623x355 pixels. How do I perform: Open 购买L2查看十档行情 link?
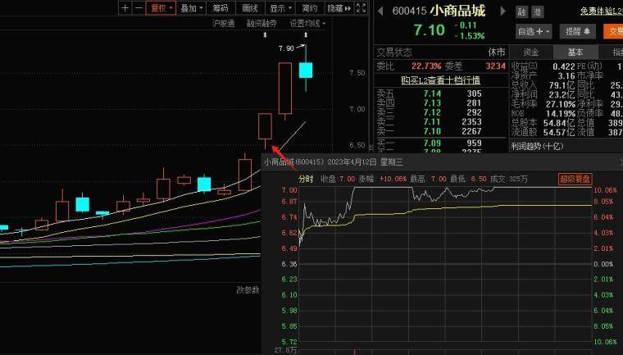coord(440,80)
